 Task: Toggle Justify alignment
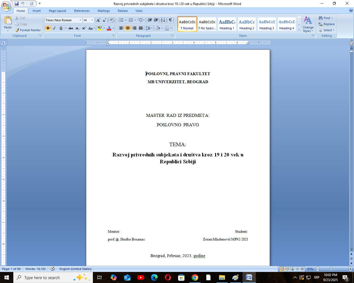click(x=141, y=28)
